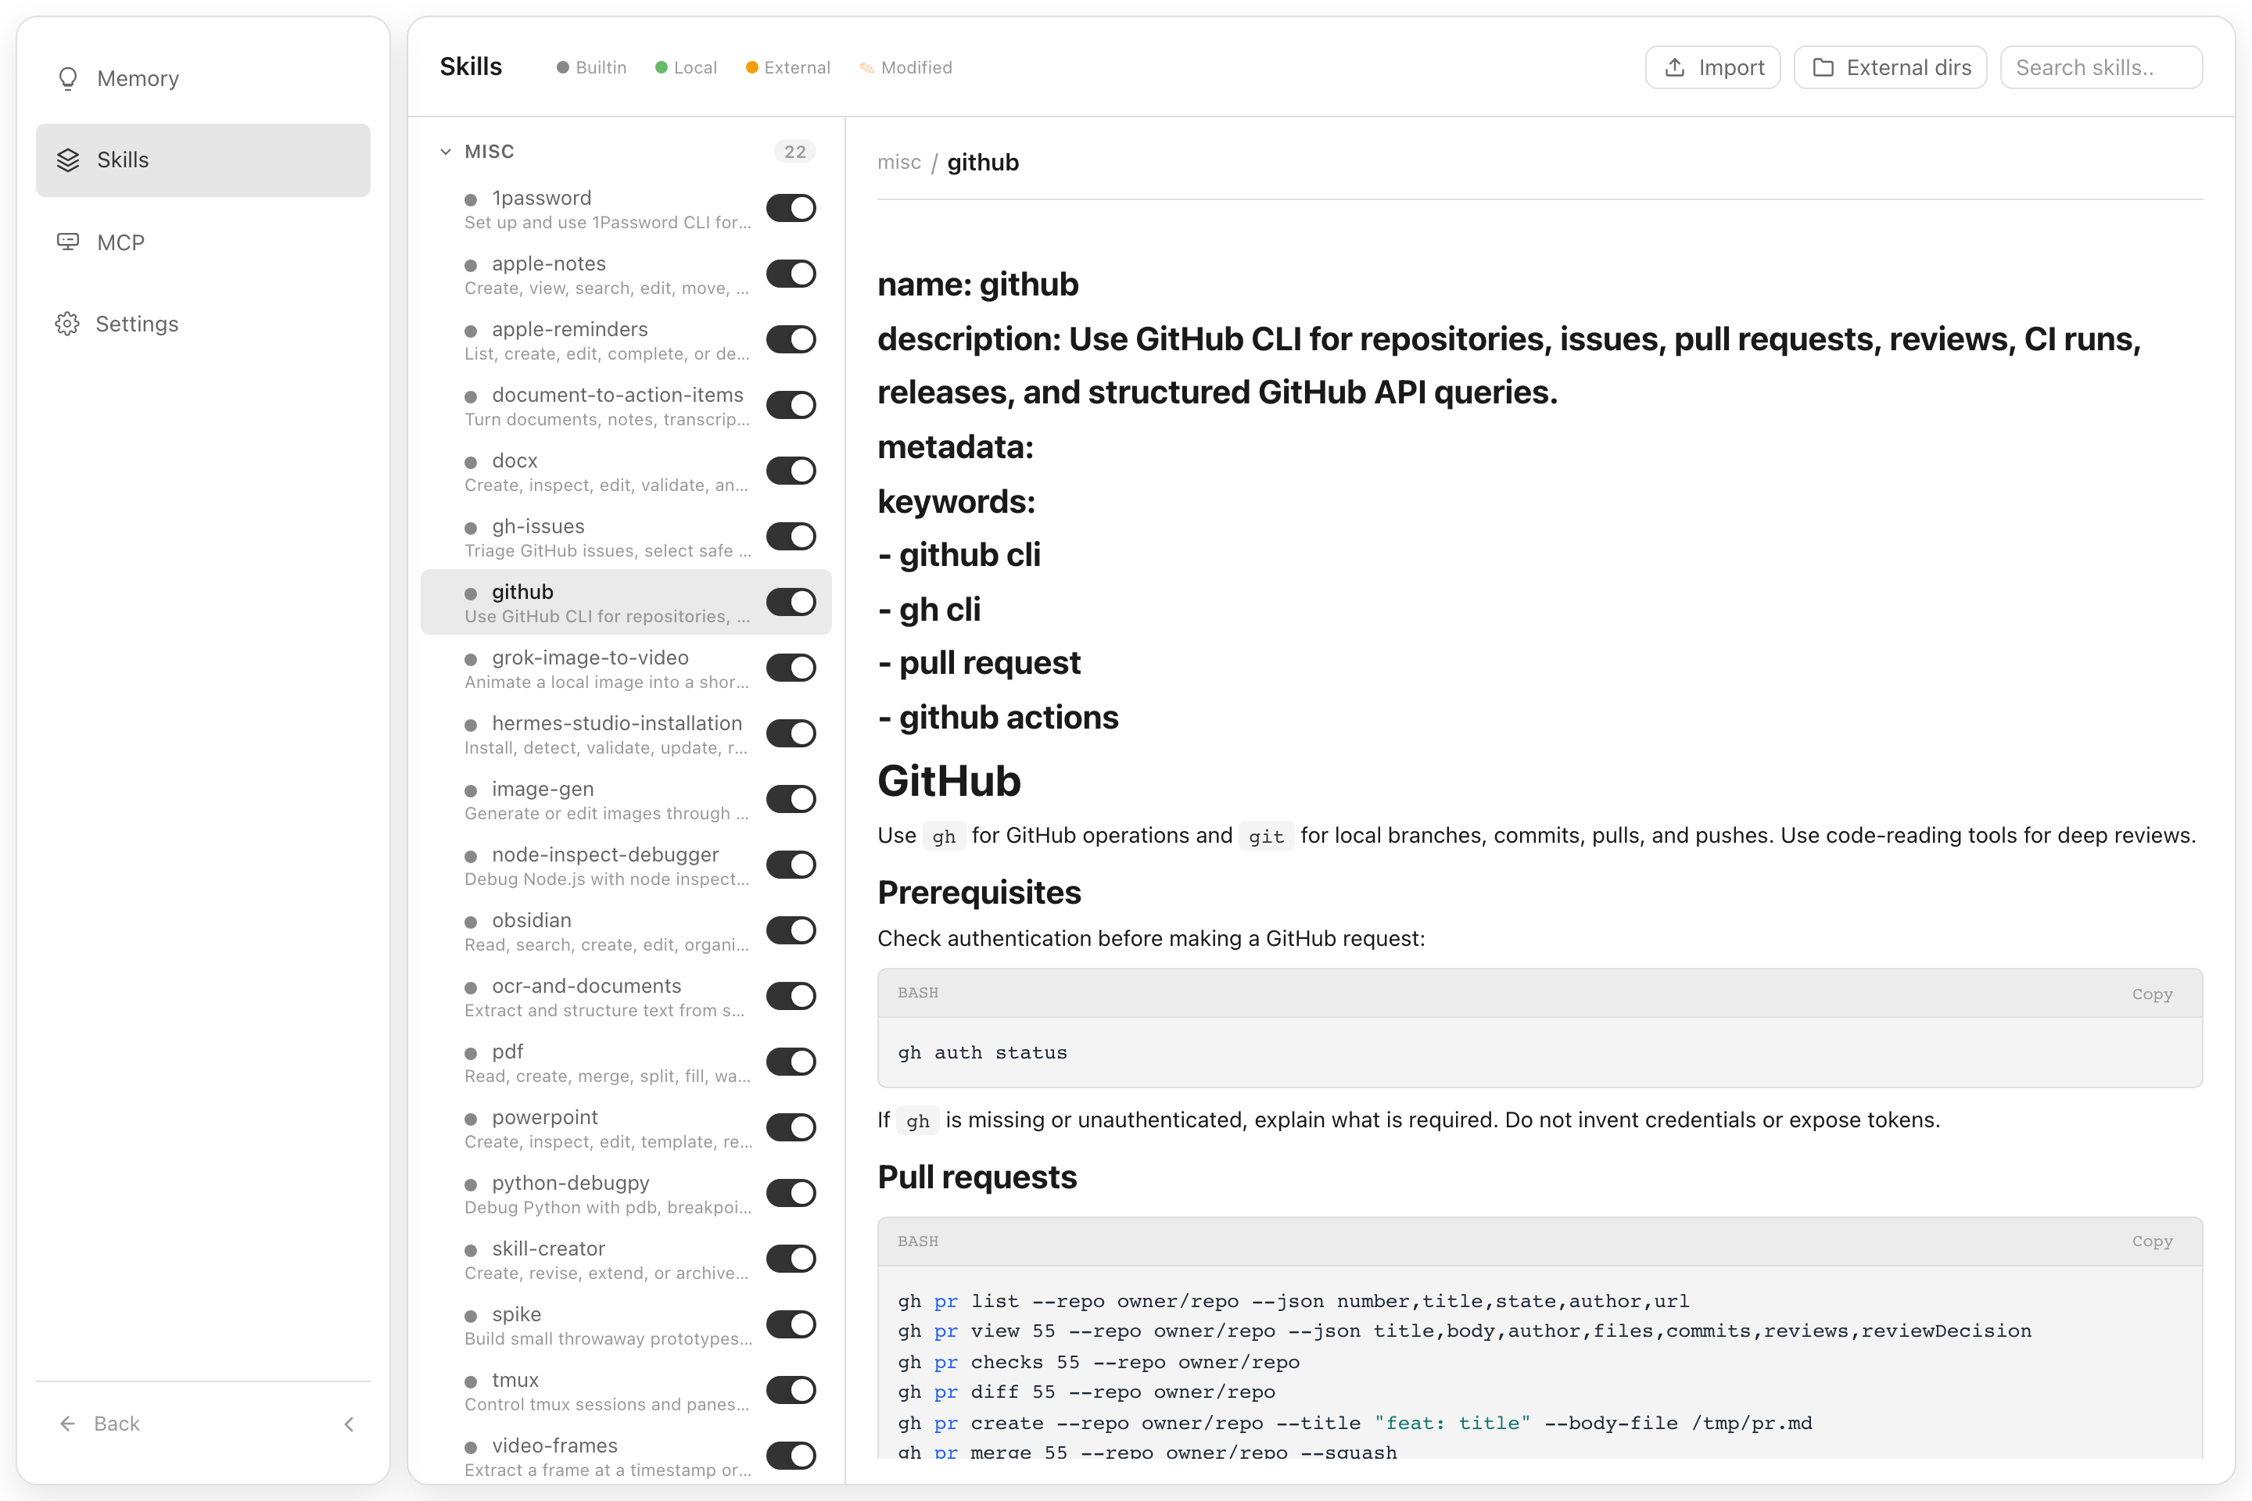
Task: Open the Skills section
Action: tap(203, 159)
